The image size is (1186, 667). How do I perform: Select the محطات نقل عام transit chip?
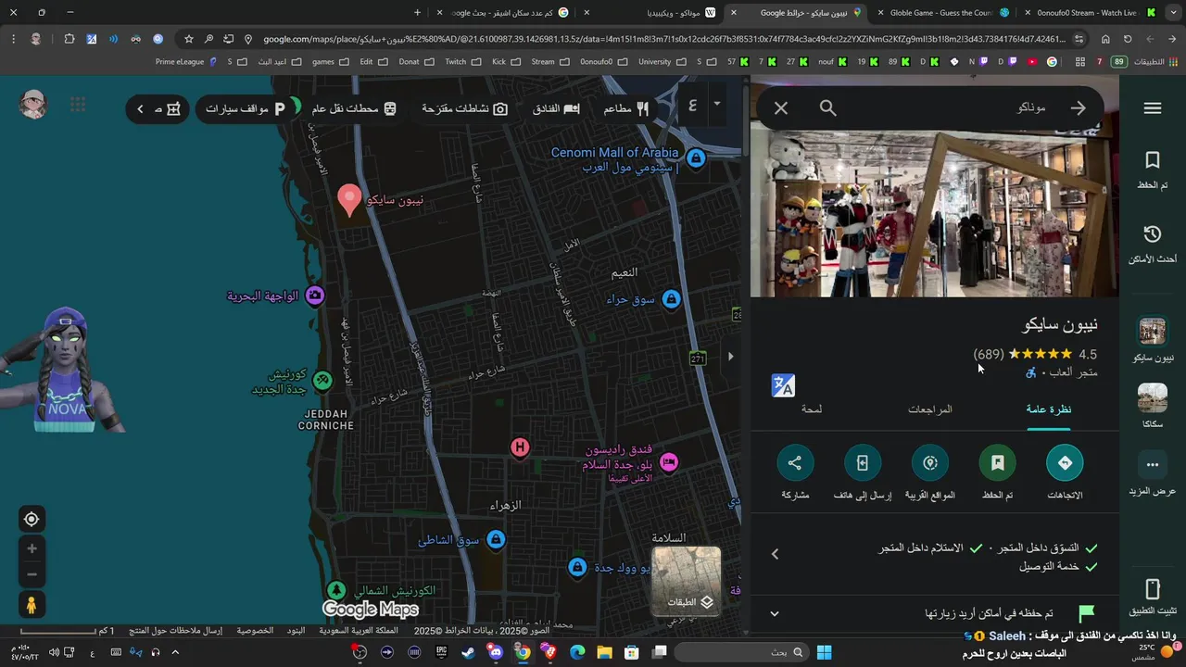tap(354, 109)
